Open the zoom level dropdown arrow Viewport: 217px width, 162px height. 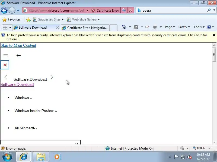(x=210, y=148)
